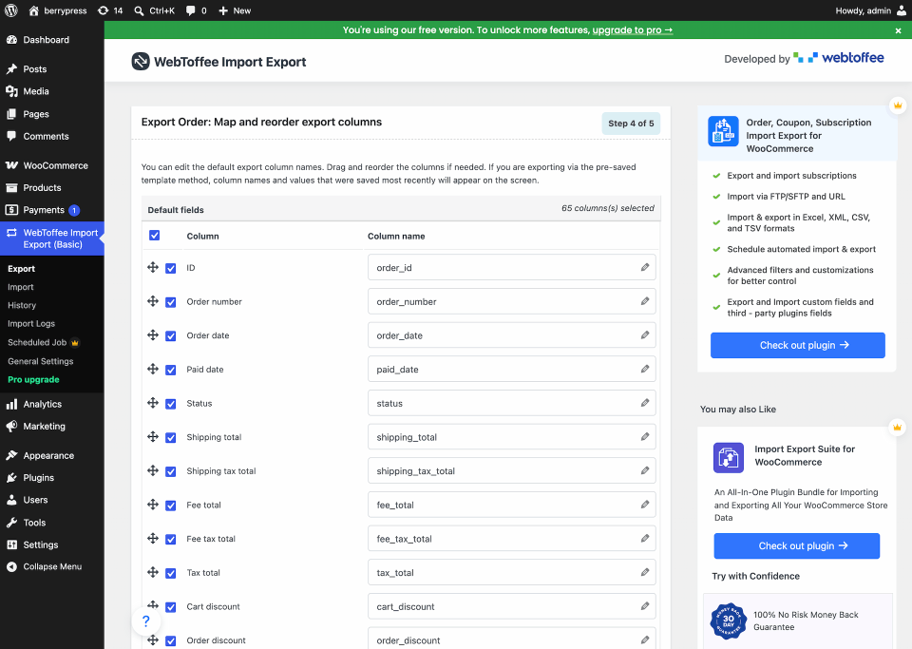This screenshot has width=912, height=649.
Task: Click the upgrade to pro banner link
Action: 633,30
